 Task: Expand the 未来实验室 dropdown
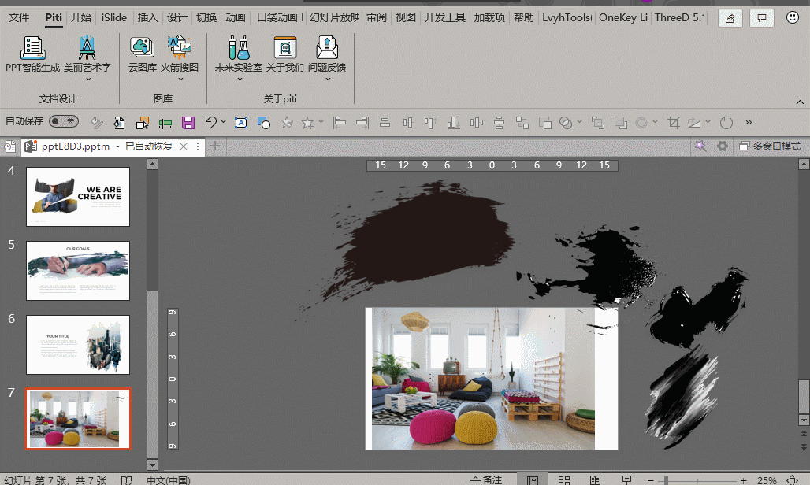[239, 79]
